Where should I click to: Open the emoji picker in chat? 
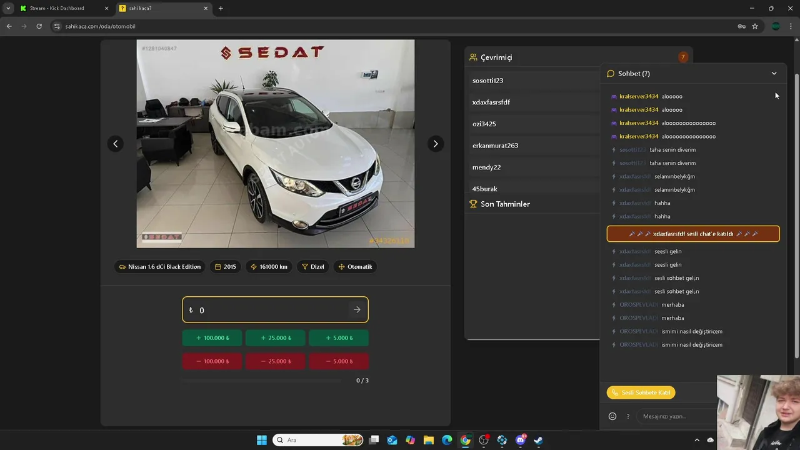612,416
